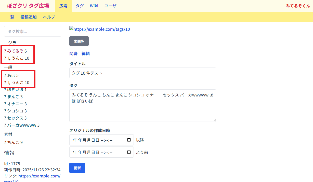Open the ヘルプ page

coord(49,17)
